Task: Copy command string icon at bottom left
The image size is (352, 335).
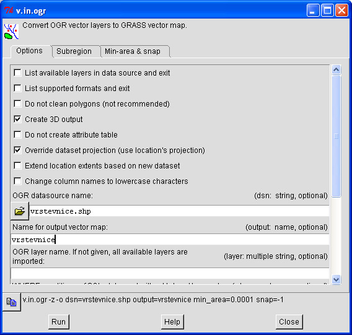Action: [x=11, y=302]
